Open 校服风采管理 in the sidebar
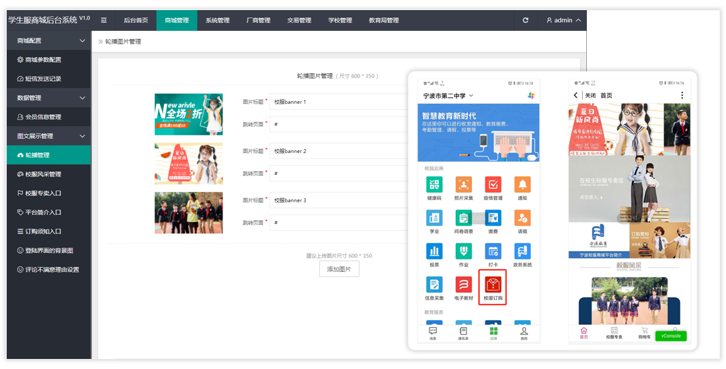The width and height of the screenshot is (726, 369). [x=43, y=174]
